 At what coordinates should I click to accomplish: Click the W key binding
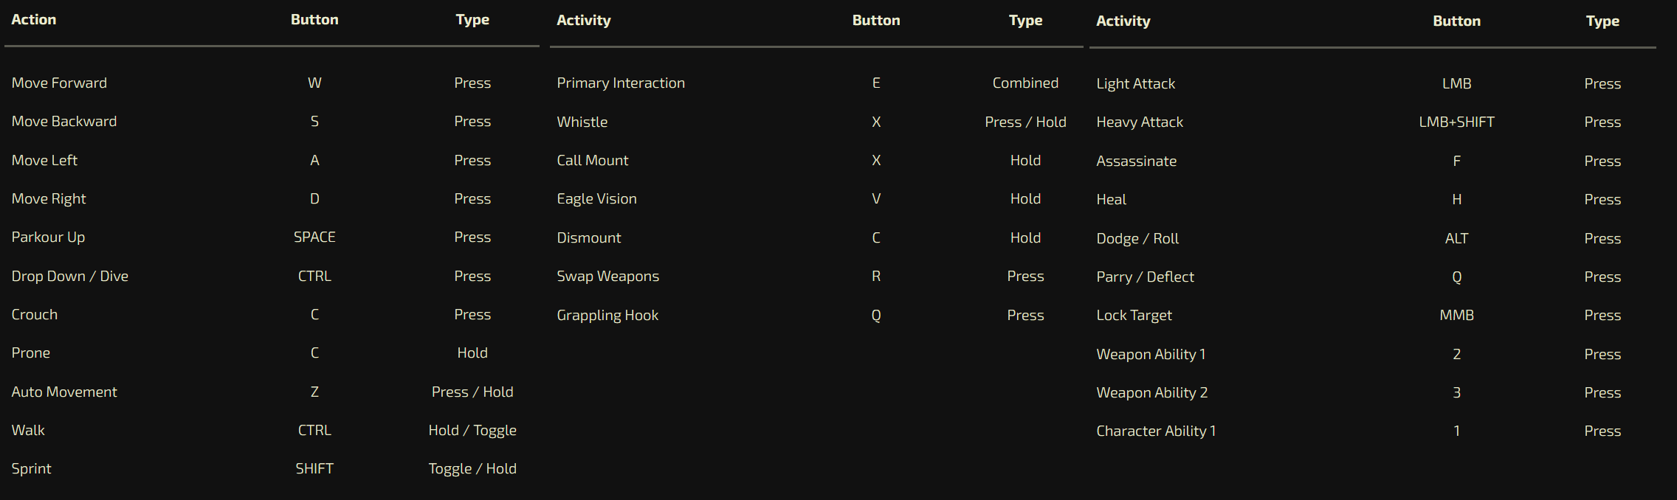click(314, 83)
